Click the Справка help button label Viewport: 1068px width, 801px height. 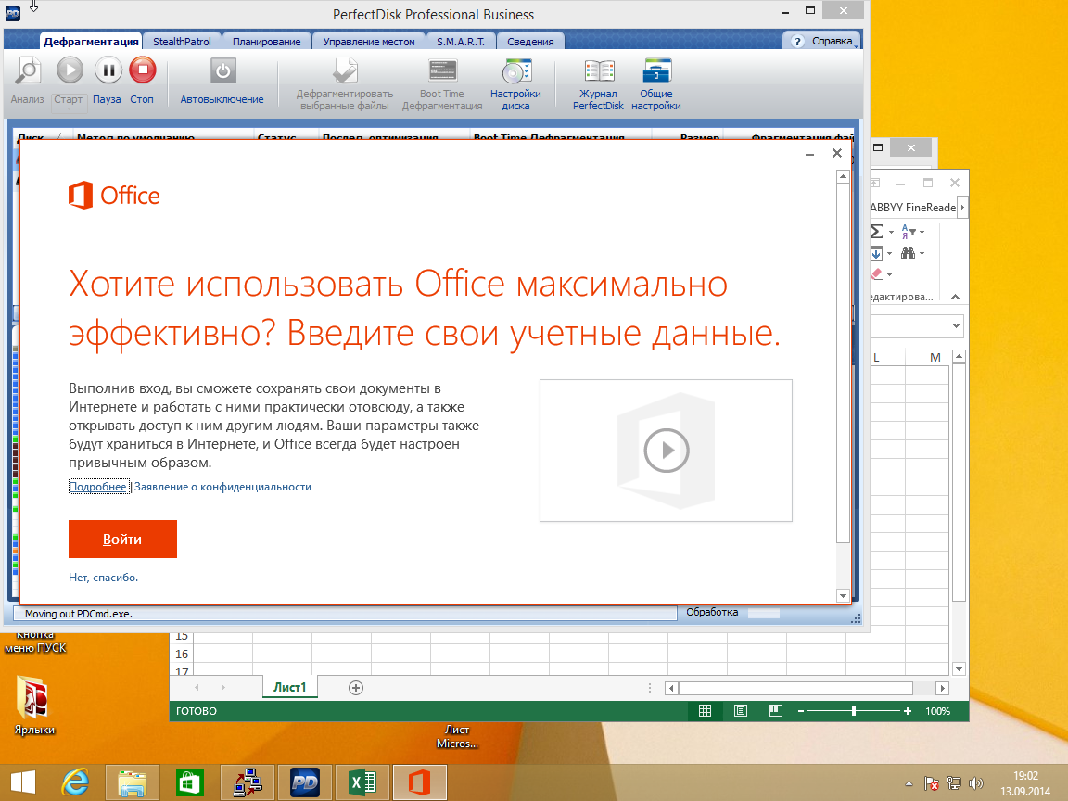832,41
